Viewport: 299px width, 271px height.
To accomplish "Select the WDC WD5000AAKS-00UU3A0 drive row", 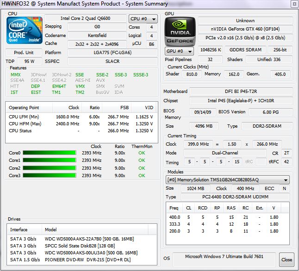I will tap(82, 253).
